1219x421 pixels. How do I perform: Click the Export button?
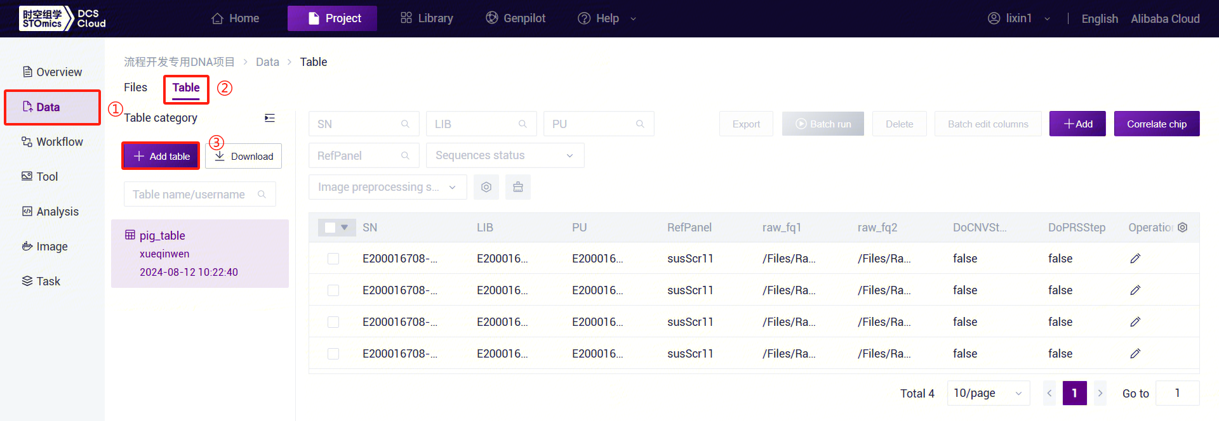pyautogui.click(x=746, y=124)
